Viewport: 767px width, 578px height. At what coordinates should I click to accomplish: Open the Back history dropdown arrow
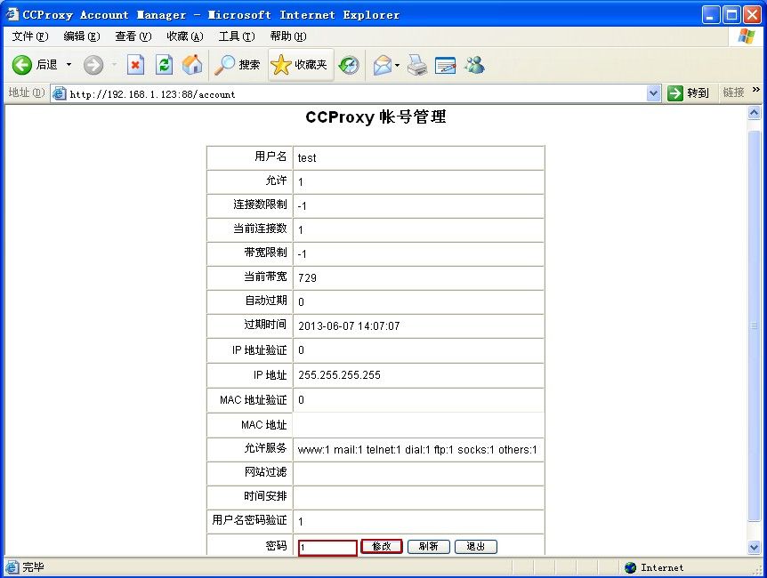coord(69,65)
